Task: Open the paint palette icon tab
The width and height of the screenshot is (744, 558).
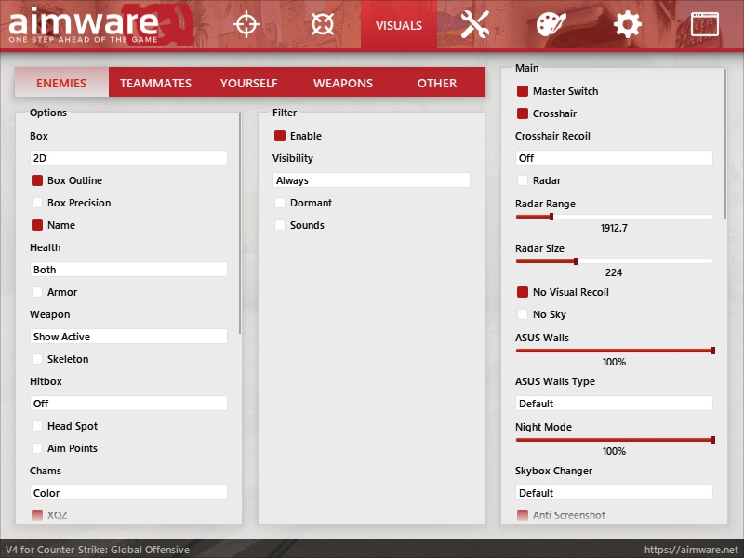Action: pyautogui.click(x=551, y=24)
